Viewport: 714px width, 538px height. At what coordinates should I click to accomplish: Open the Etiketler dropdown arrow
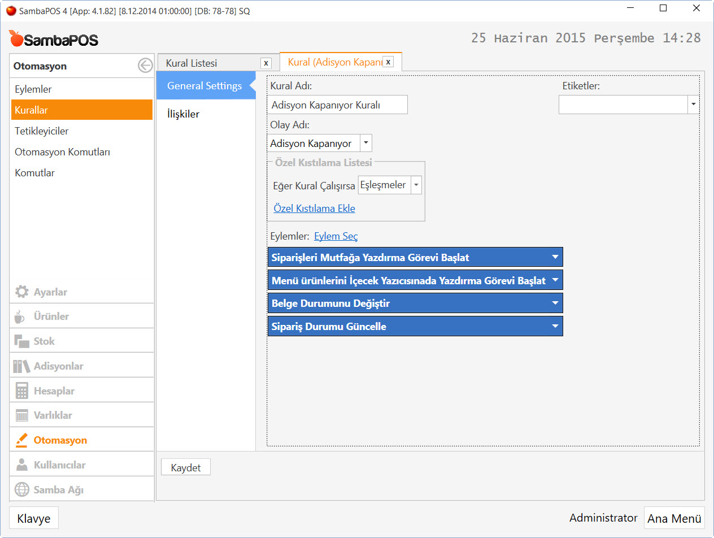pos(693,105)
